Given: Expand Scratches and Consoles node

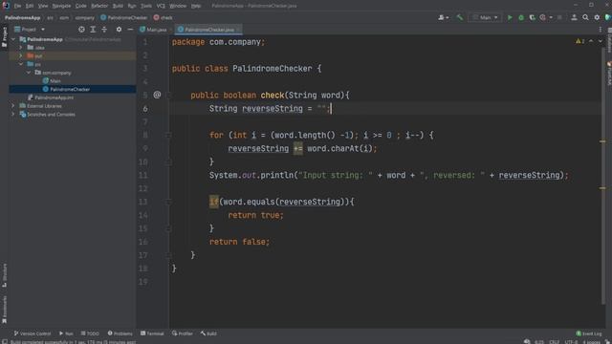Looking at the screenshot, I should coord(13,115).
